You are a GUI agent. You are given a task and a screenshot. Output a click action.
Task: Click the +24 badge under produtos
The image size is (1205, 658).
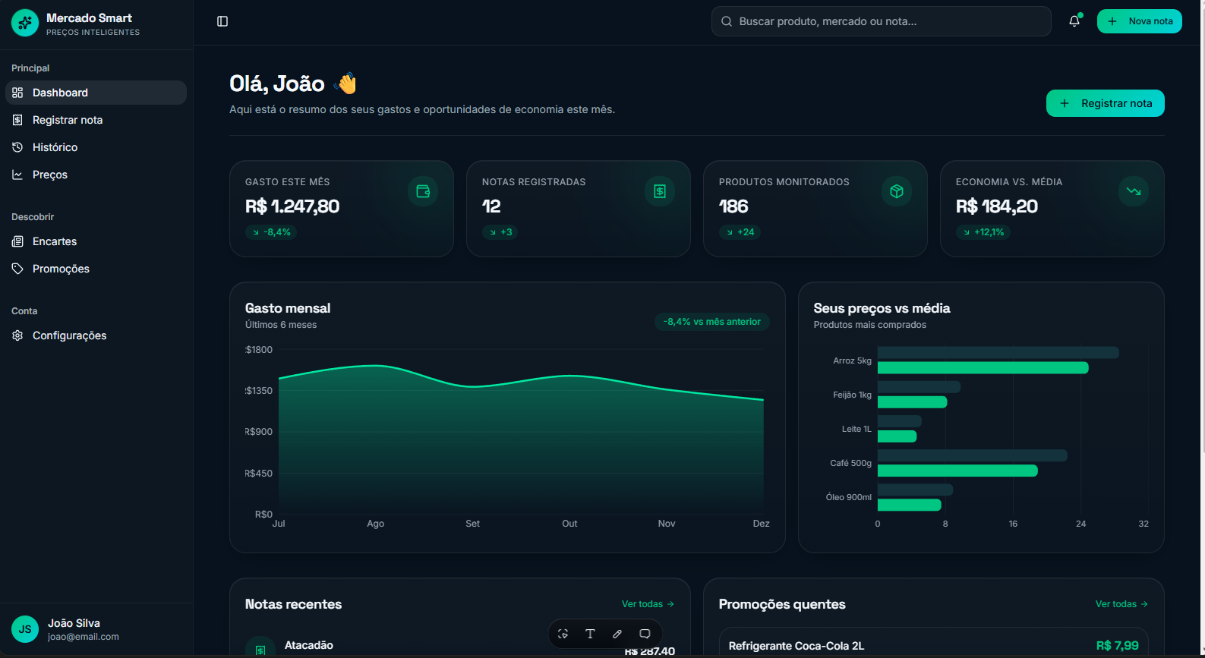pyautogui.click(x=740, y=232)
